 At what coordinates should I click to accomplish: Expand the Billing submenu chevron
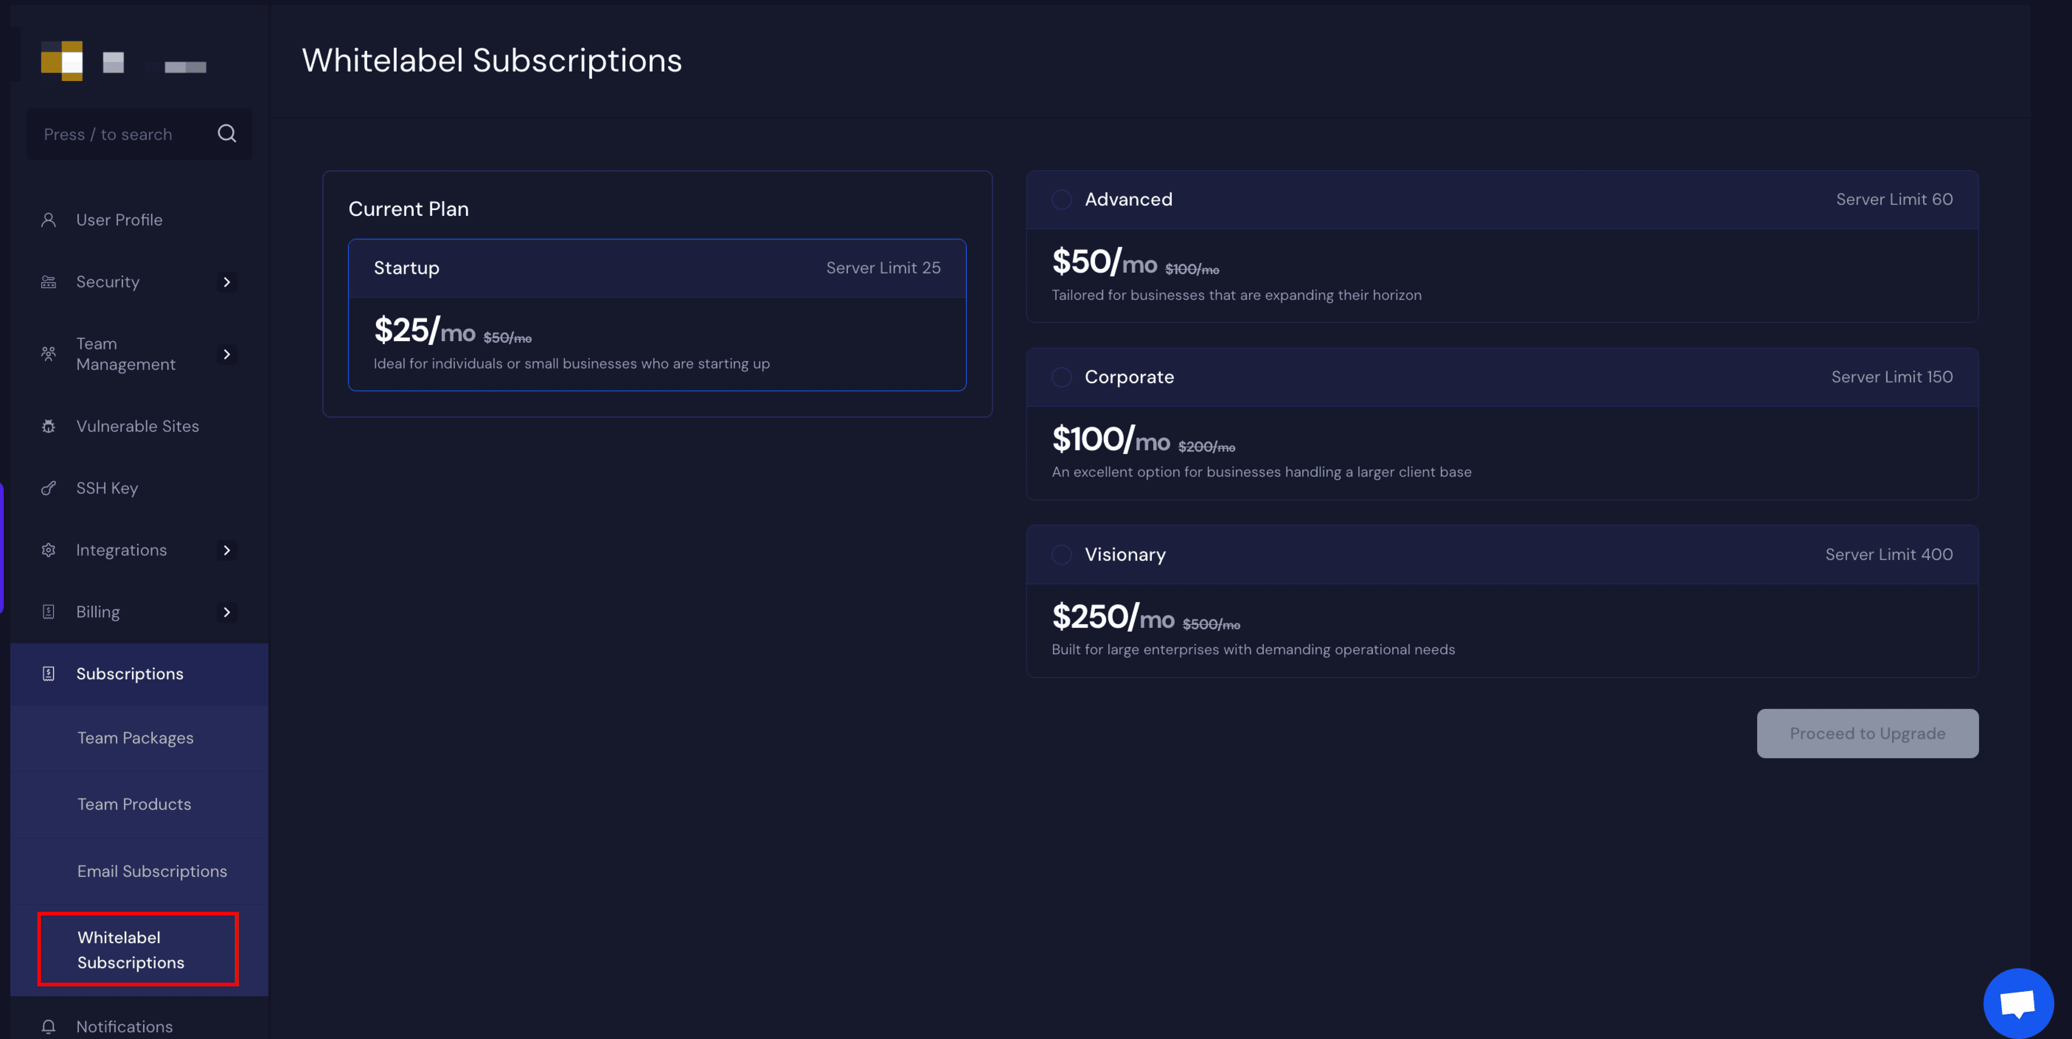(x=227, y=612)
